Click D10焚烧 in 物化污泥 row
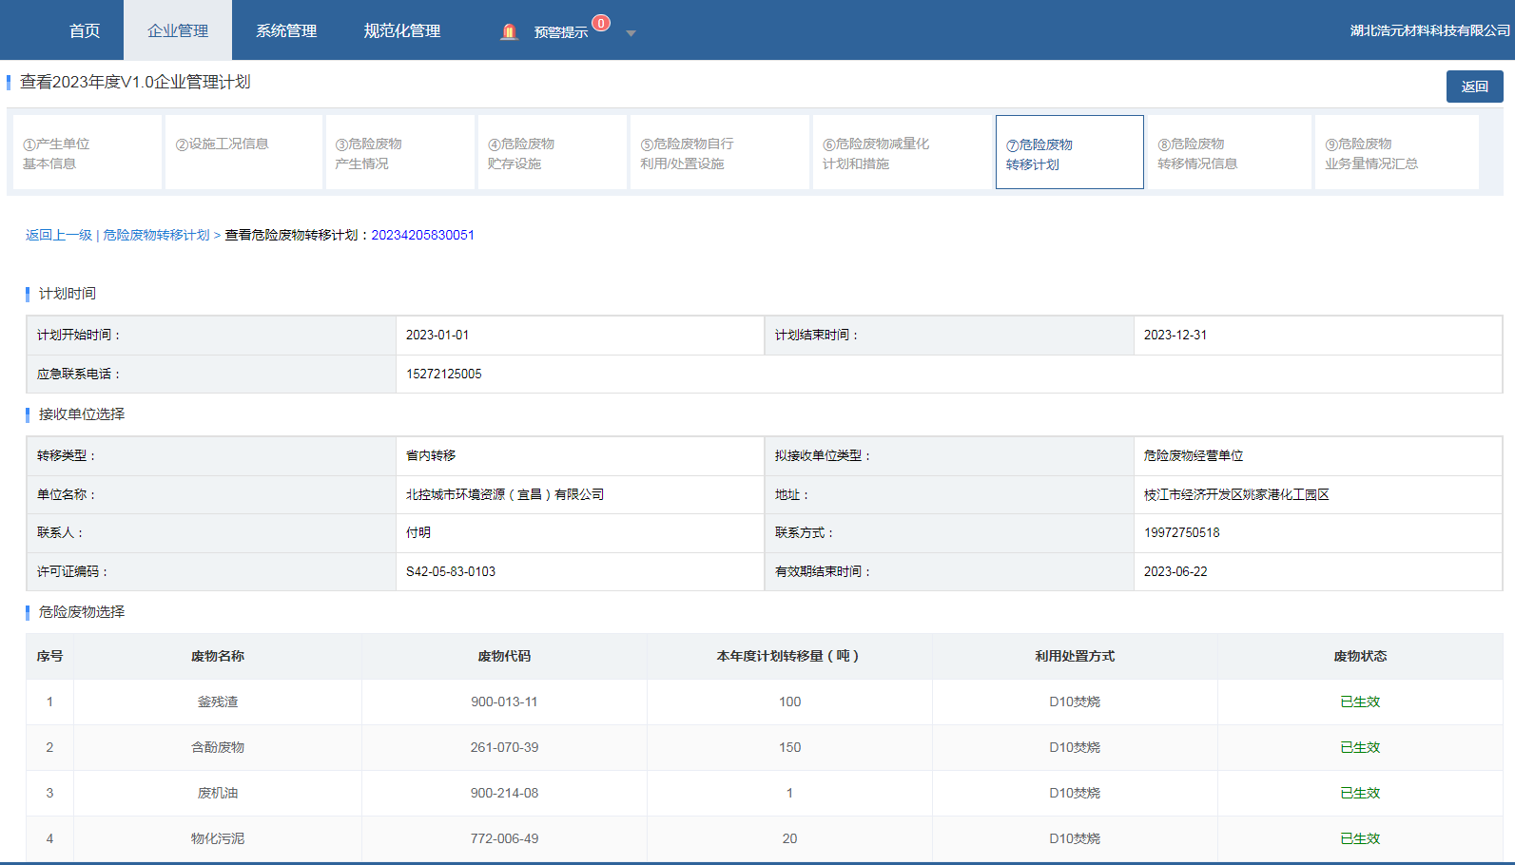Viewport: 1515px width, 865px height. (x=1075, y=839)
